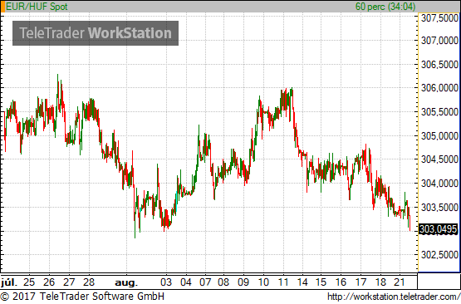Select the 306,0000 price axis label
The image size is (461, 304).
439,88
